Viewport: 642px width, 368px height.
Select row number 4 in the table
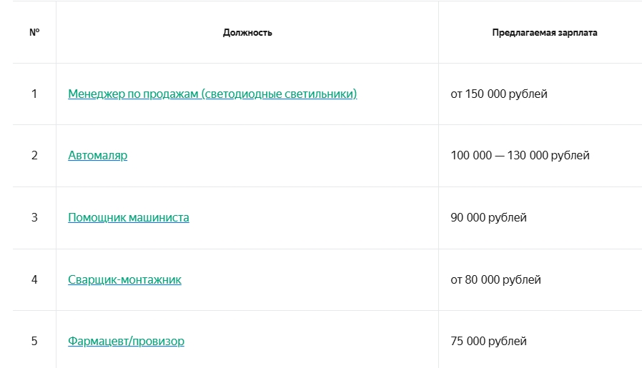(34, 279)
